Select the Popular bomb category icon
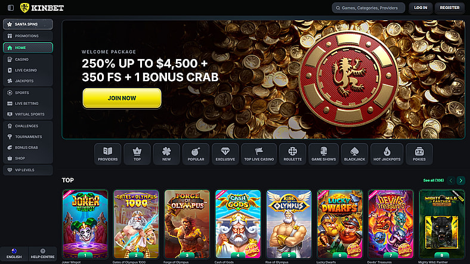470x264 pixels. coord(196,154)
